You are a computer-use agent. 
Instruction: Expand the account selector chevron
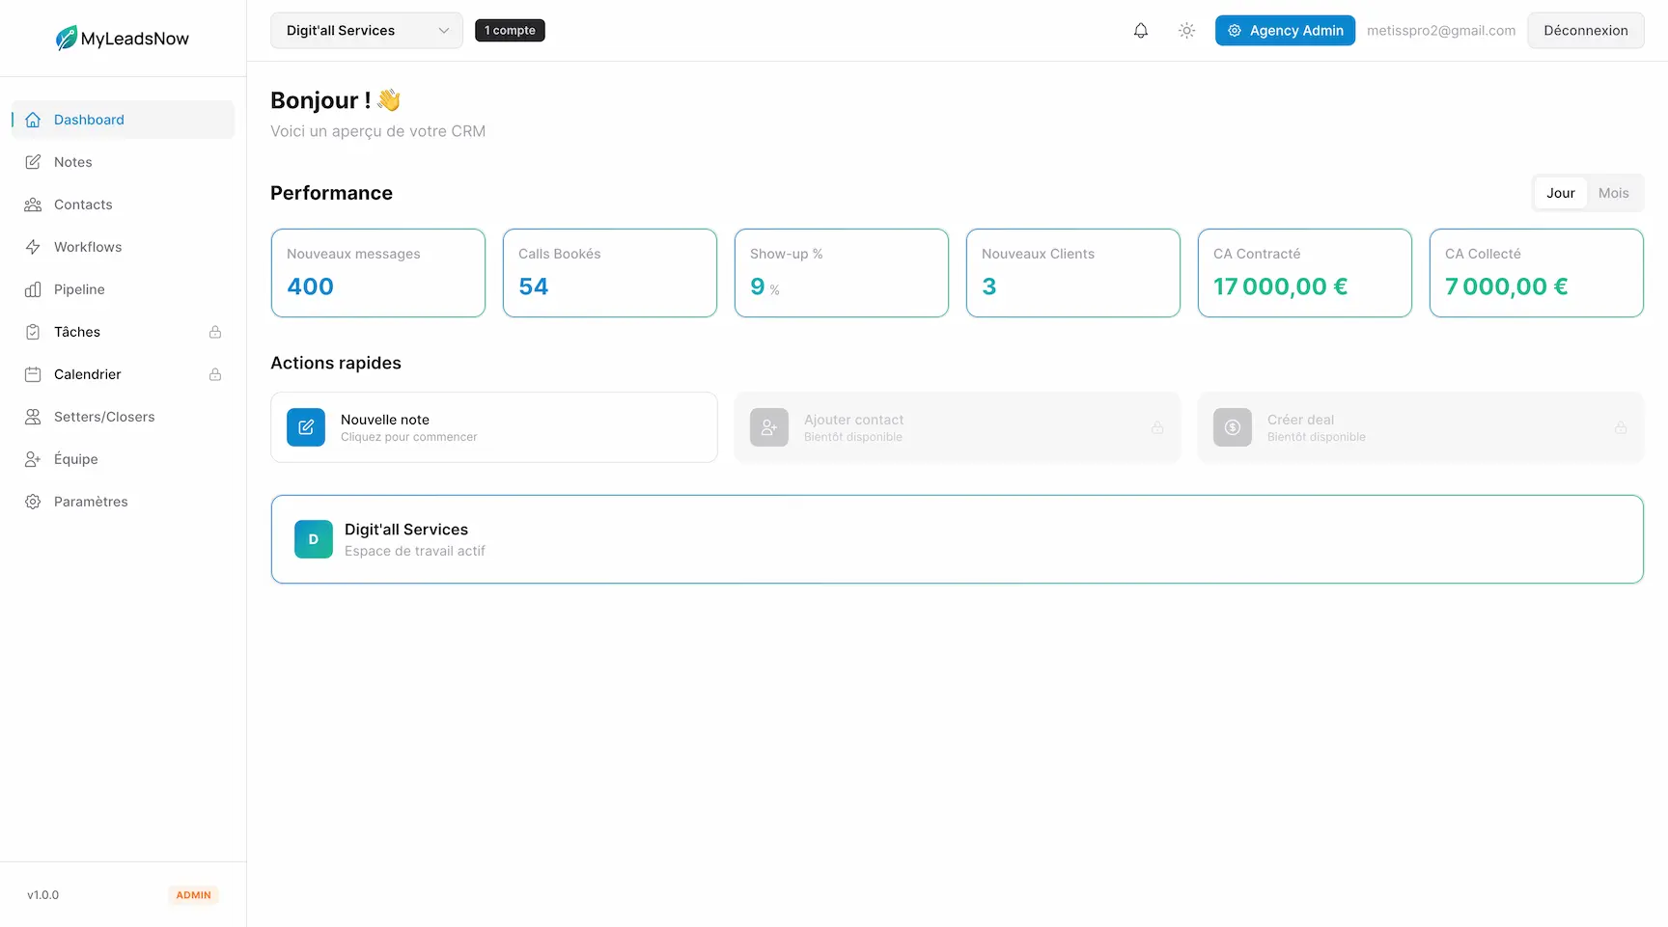point(444,30)
